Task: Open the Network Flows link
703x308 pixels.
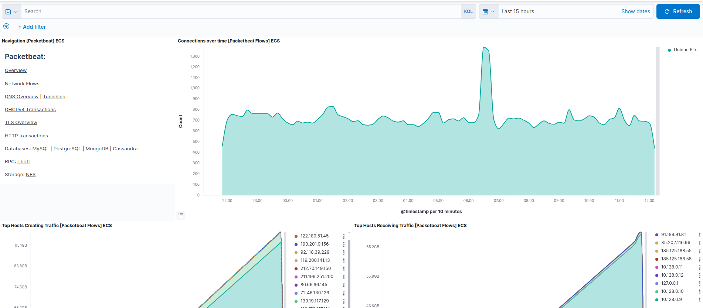Action: point(22,84)
